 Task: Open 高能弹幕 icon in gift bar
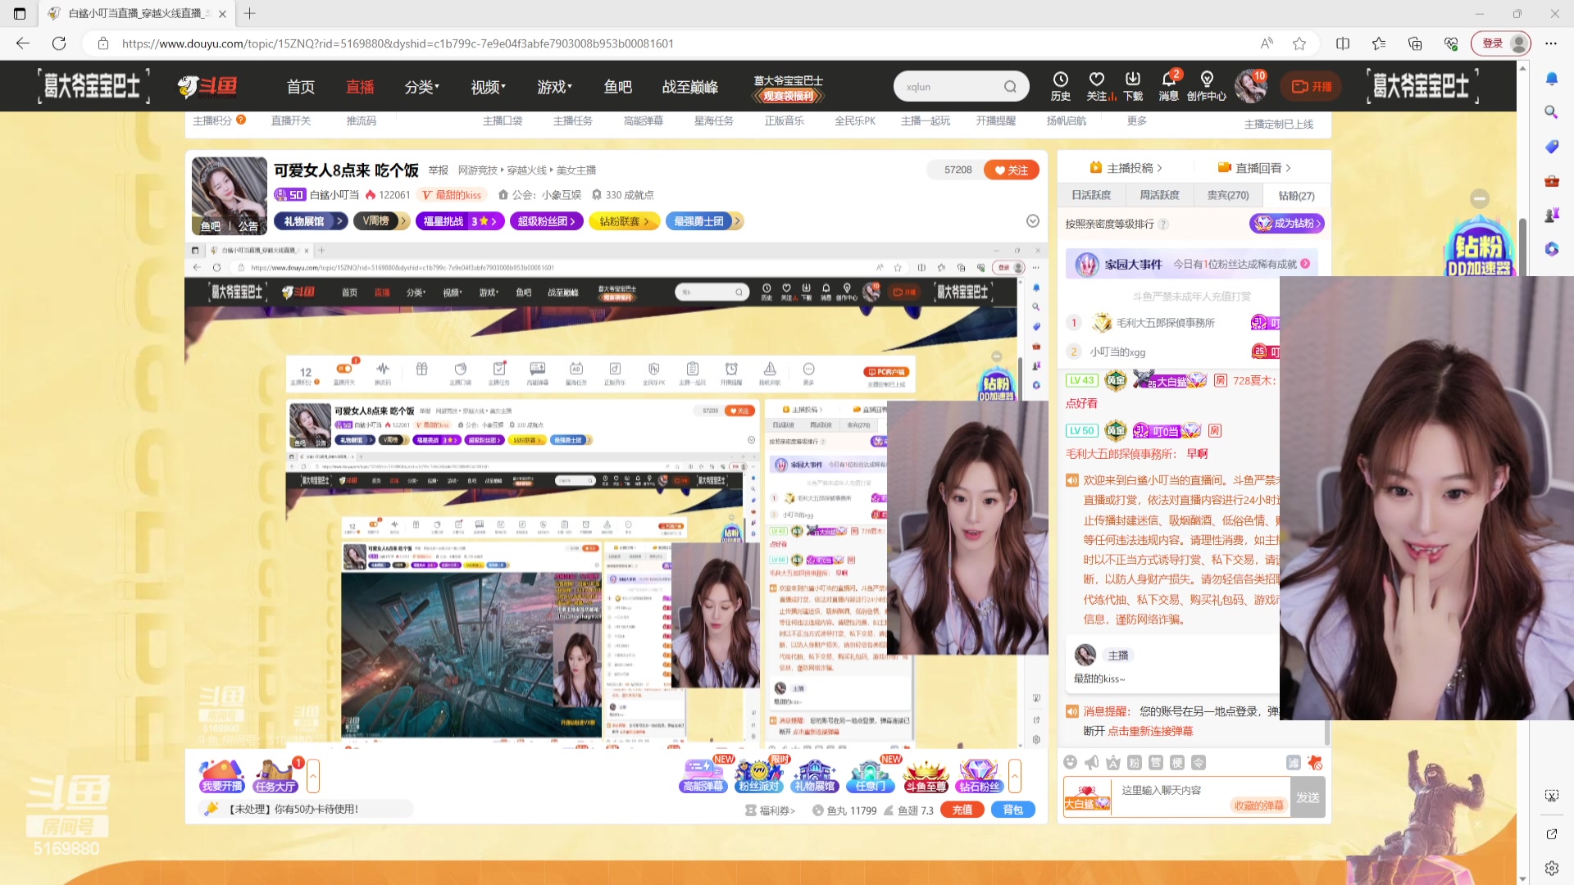click(x=704, y=775)
